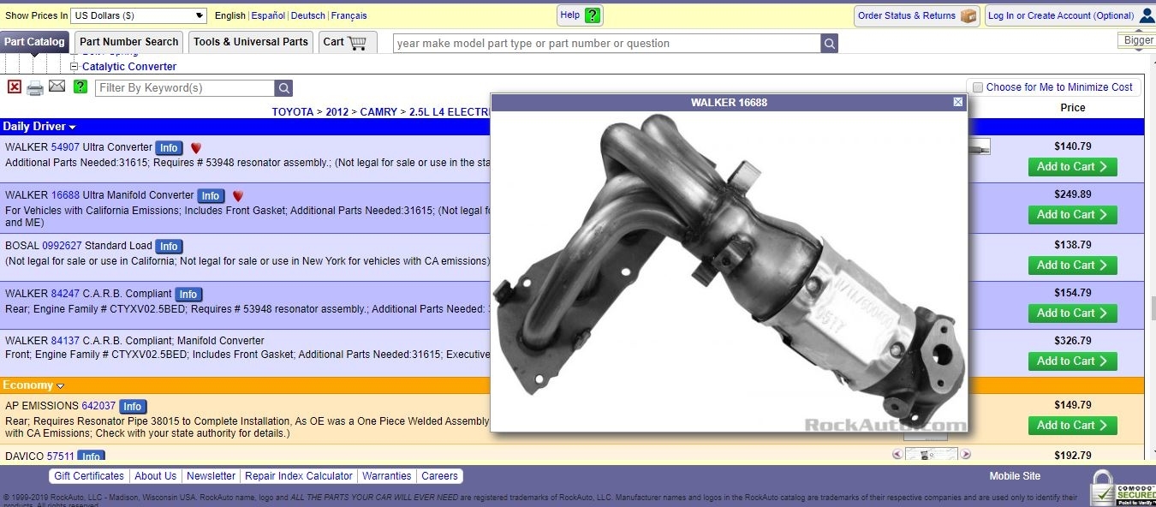
Task: Click the green help question icon by the filter
Action: coord(80,86)
